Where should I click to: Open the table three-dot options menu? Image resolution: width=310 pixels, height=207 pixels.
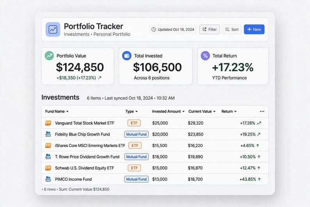(262, 111)
